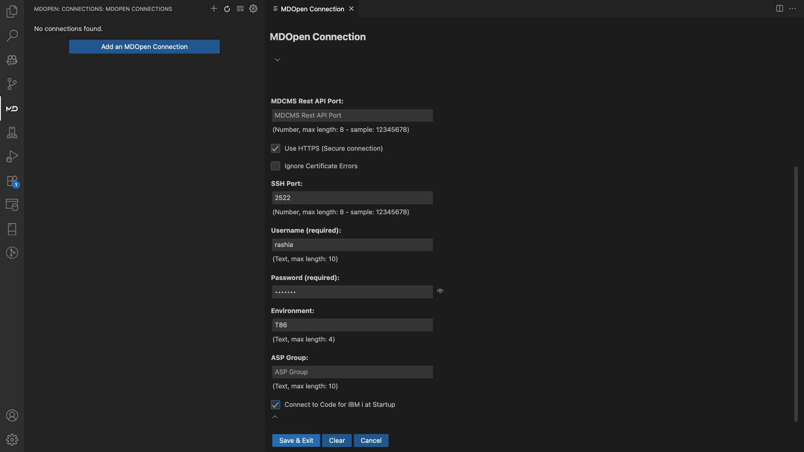The image size is (804, 452).
Task: Enable Ignore Certificate Errors checkbox
Action: [276, 166]
